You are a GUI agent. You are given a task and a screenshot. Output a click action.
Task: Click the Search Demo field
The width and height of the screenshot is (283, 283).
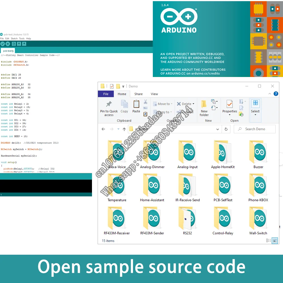(x=255, y=129)
